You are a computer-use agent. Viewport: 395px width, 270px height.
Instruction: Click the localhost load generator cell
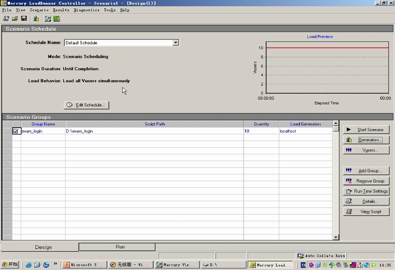tap(305, 131)
